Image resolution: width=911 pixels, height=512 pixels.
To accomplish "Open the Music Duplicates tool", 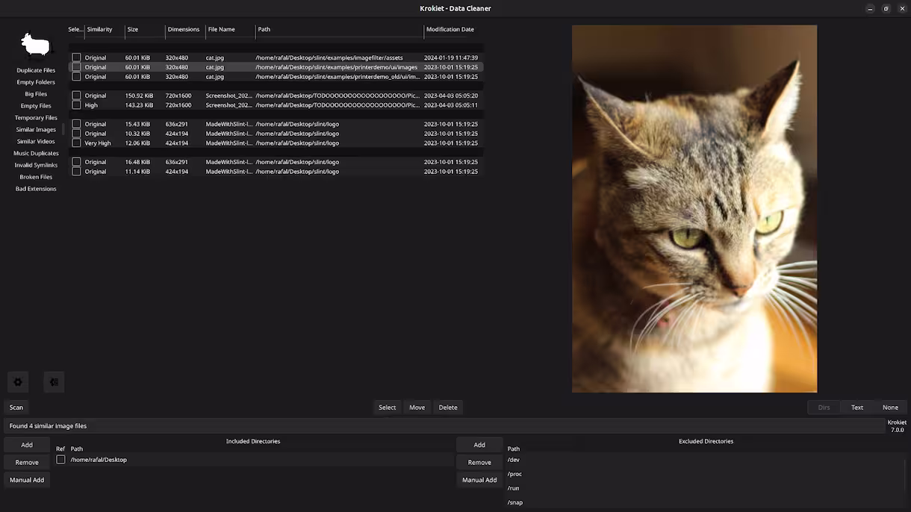I will pyautogui.click(x=36, y=153).
